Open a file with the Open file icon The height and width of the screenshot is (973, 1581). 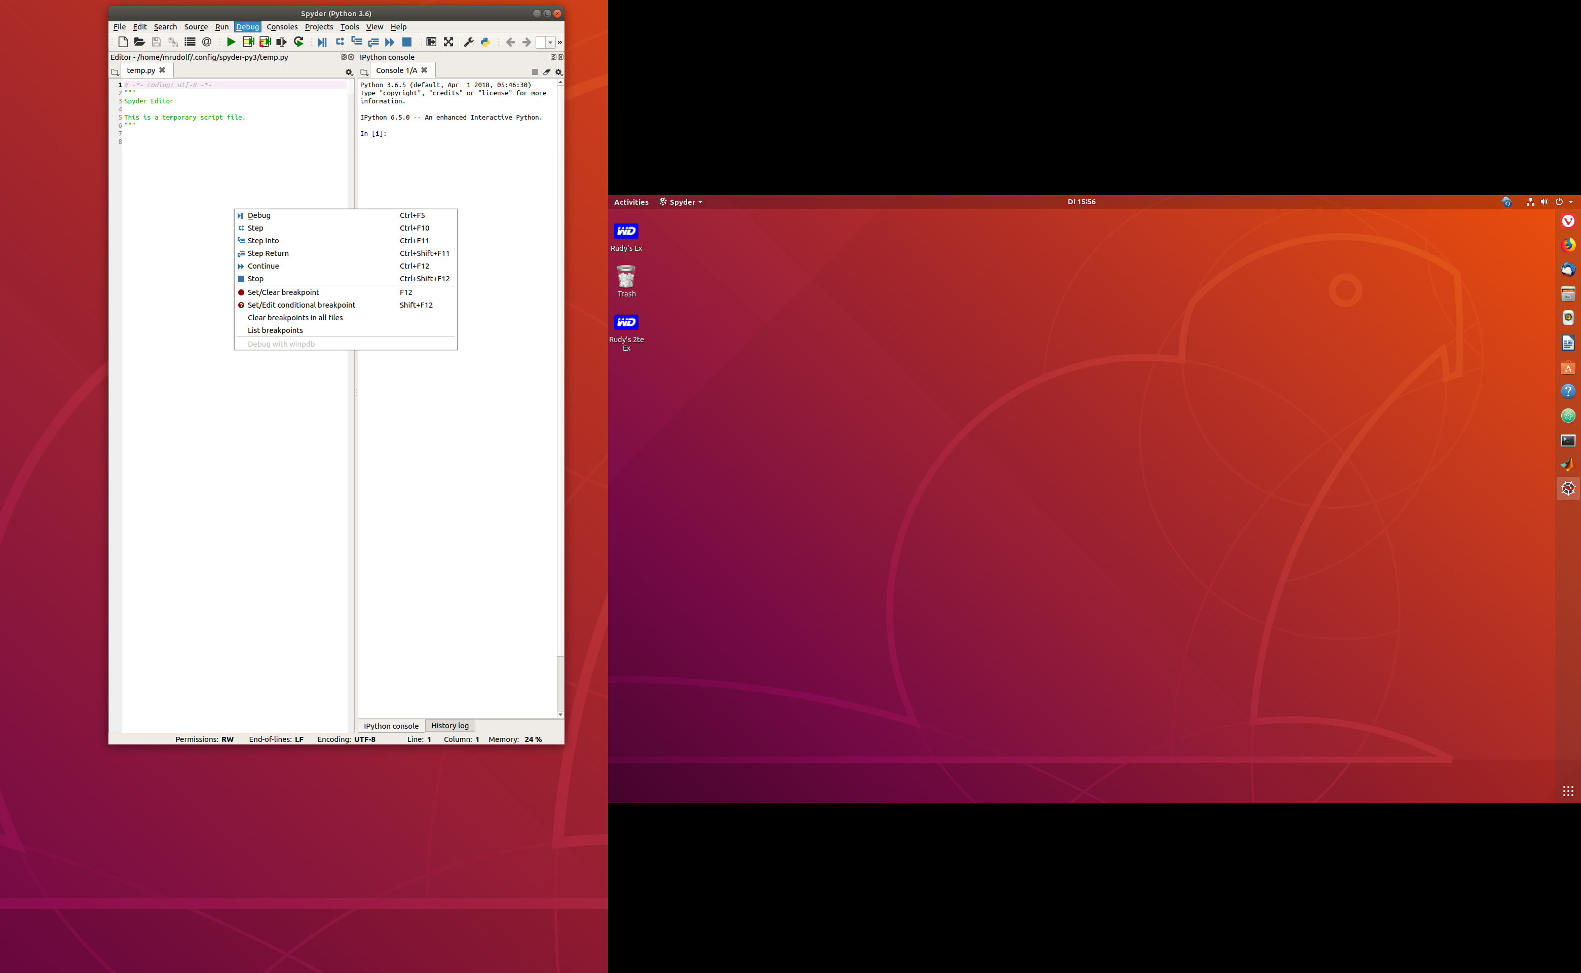click(139, 42)
